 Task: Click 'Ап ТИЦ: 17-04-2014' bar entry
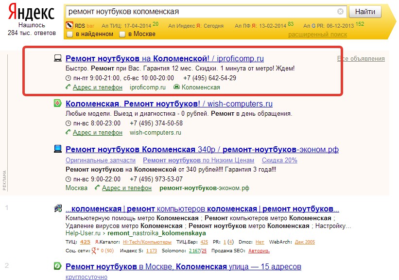coord(130,25)
